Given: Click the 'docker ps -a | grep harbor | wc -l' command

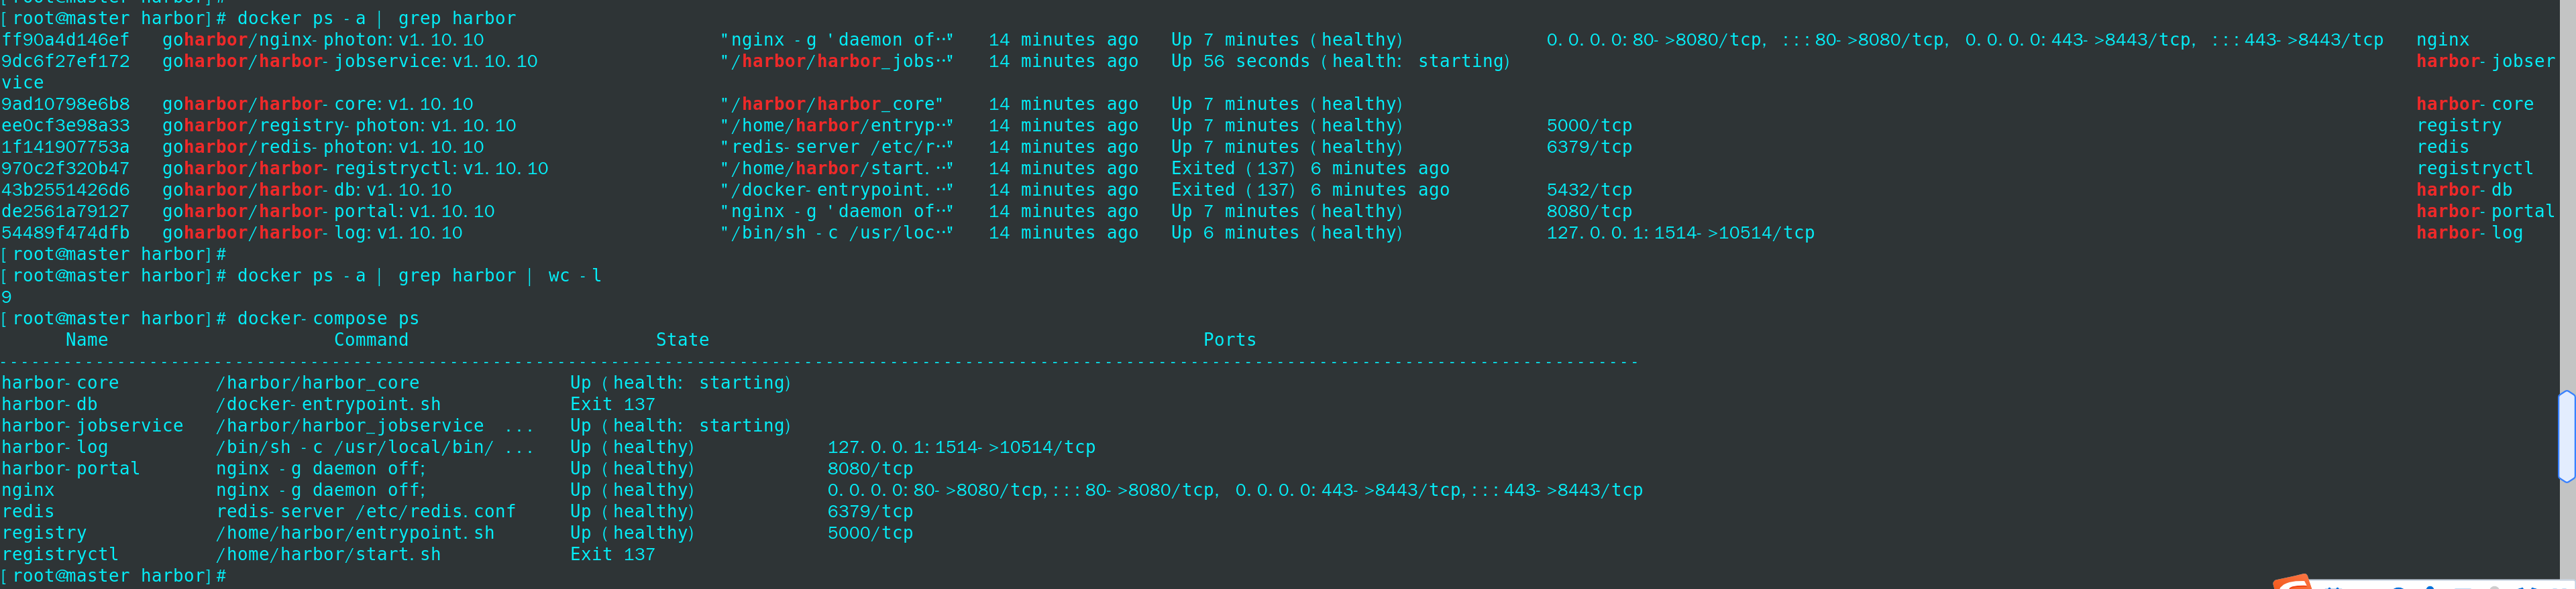Looking at the screenshot, I should click(x=419, y=275).
